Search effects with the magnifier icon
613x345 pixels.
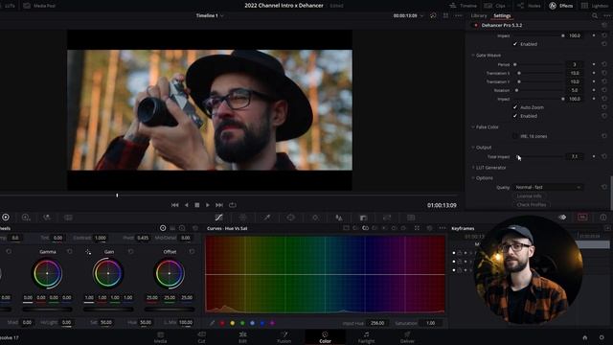coord(595,15)
